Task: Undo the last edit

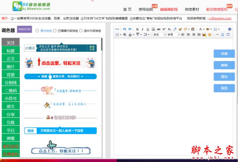Action: [125, 29]
